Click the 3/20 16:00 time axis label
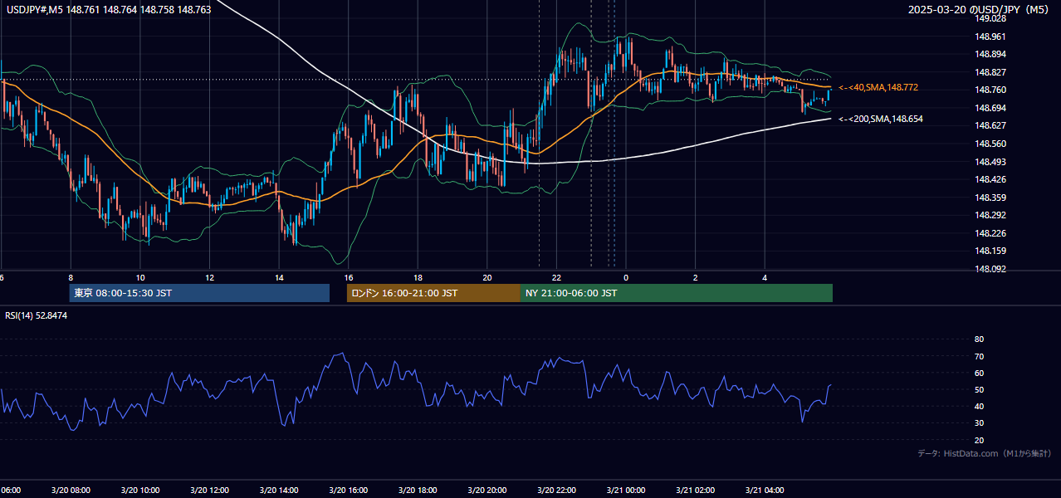The width and height of the screenshot is (1061, 498). pos(349,491)
